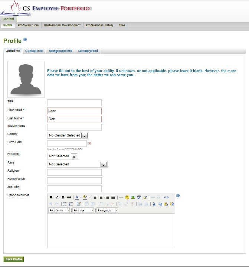The image size is (249, 267).
Task: Open the Professional Development menu item
Action: tap(62, 25)
